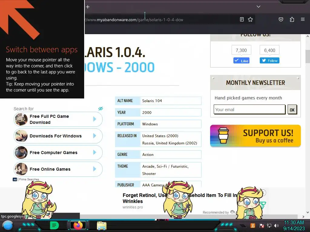This screenshot has width=310, height=232.
Task: Click the page's vertical scrollbar thumb
Action: click(308, 56)
